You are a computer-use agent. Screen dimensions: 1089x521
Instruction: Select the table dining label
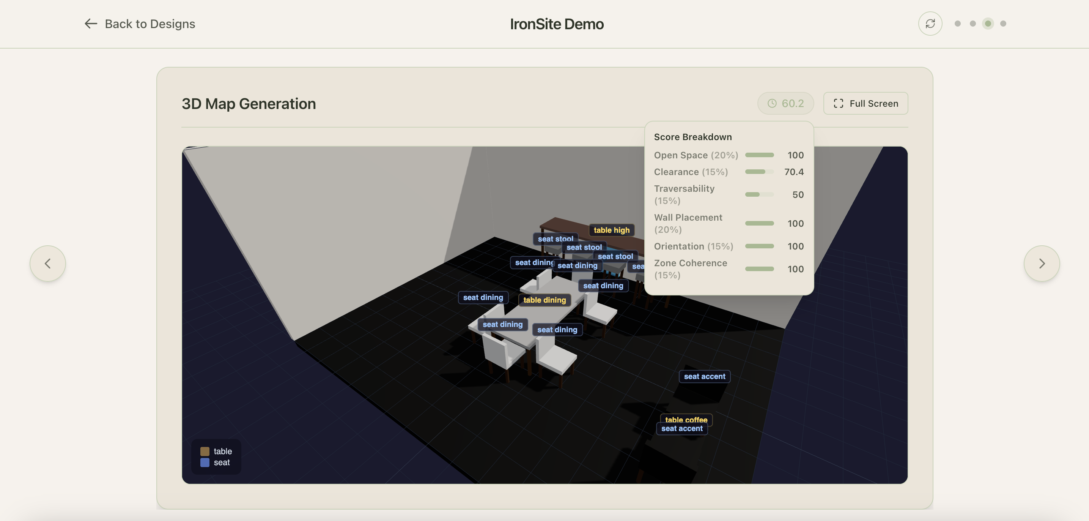tap(544, 300)
